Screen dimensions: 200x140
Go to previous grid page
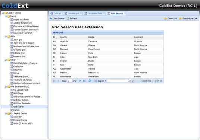pyautogui.click(x=58, y=81)
